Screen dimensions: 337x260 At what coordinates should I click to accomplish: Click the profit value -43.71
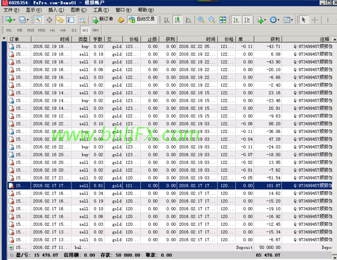(x=273, y=47)
